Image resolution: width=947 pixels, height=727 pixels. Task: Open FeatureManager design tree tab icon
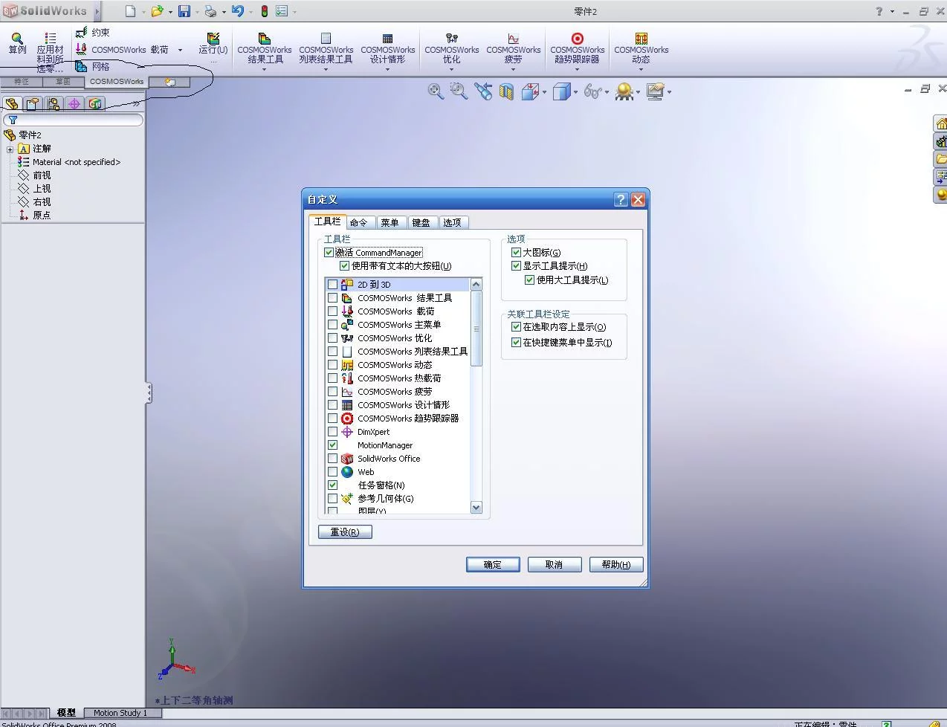click(12, 103)
